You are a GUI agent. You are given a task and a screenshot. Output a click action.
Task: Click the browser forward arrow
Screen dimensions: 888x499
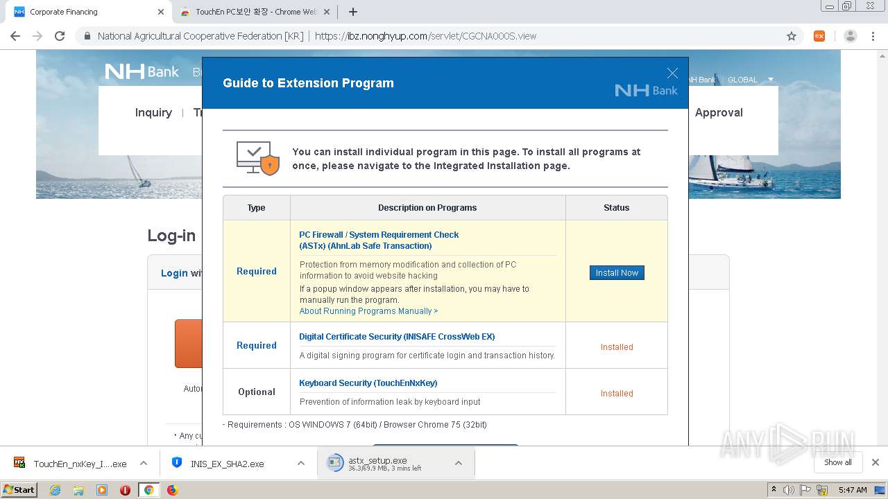click(x=37, y=36)
